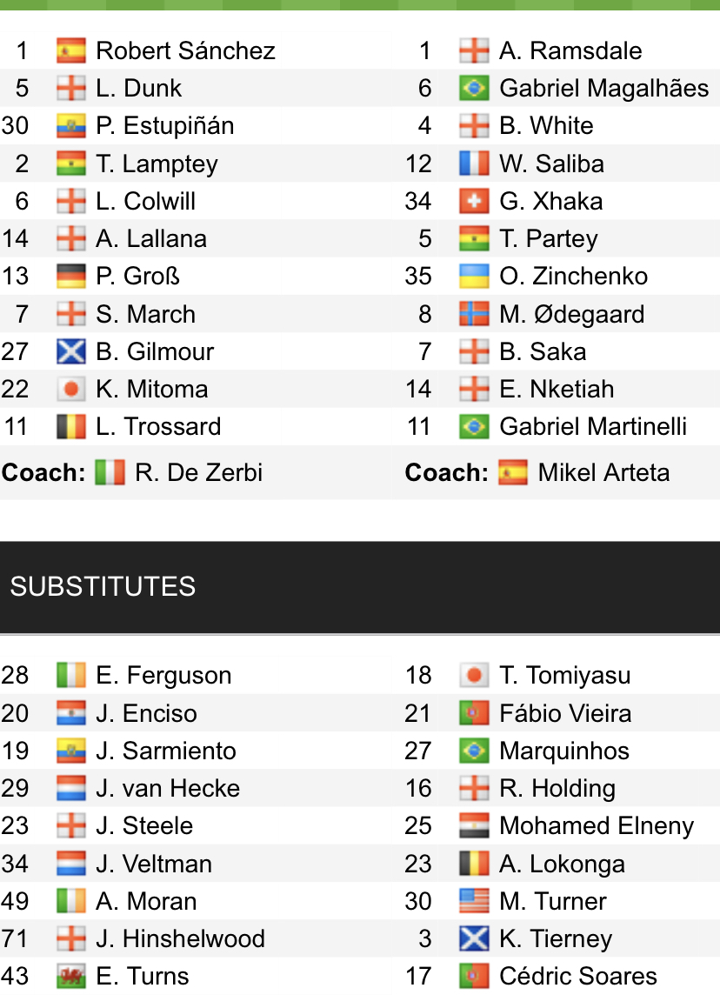Select substitute J. Hinshelwood

tap(180, 938)
